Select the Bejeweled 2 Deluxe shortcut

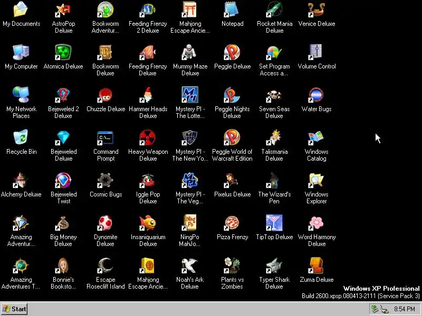(x=63, y=95)
